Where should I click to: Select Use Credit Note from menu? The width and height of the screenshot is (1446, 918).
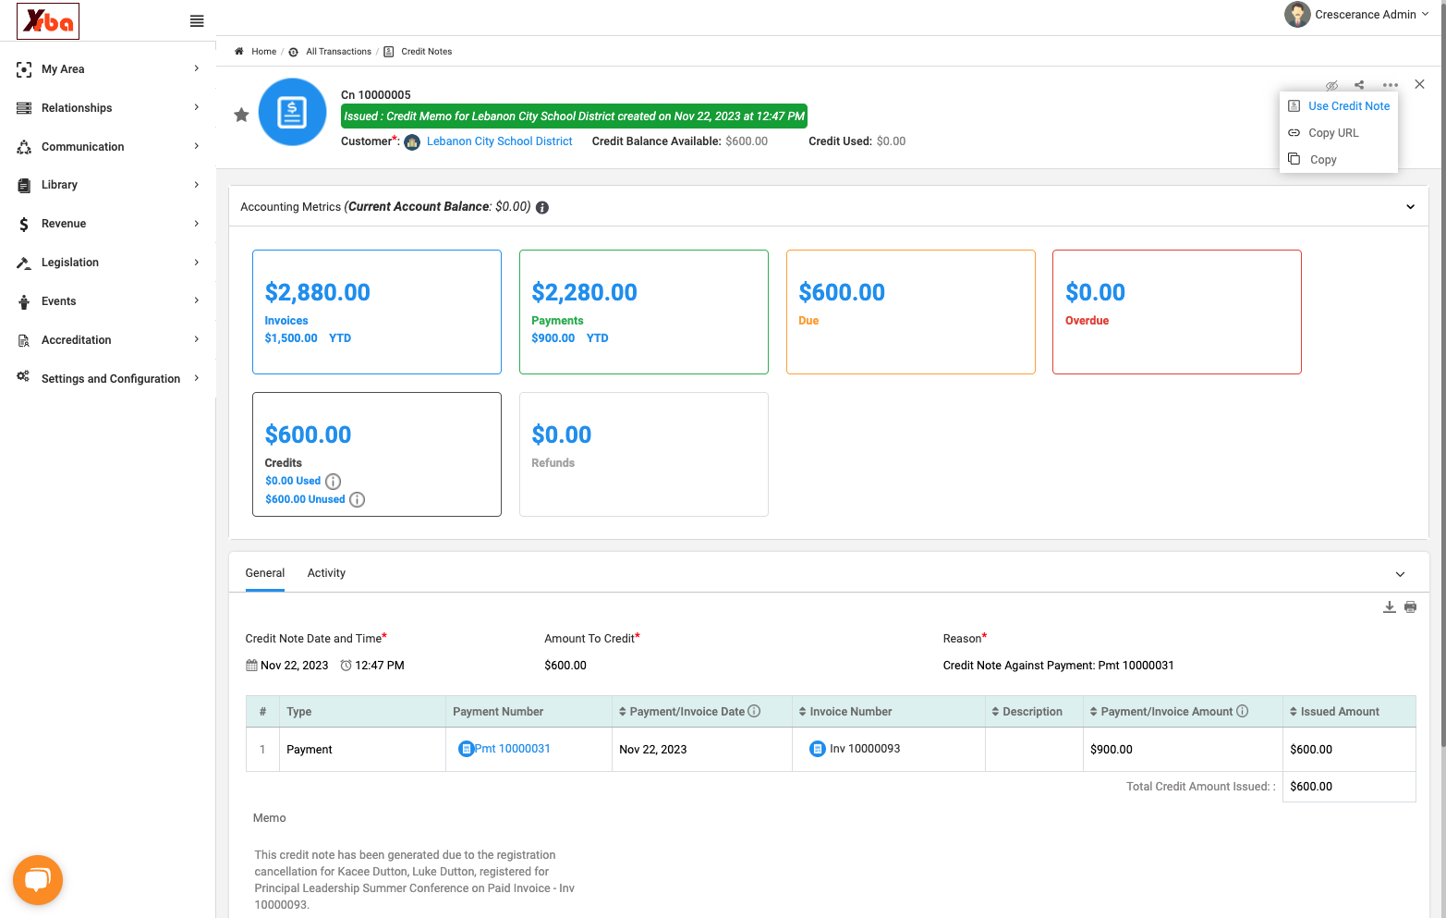[1339, 106]
